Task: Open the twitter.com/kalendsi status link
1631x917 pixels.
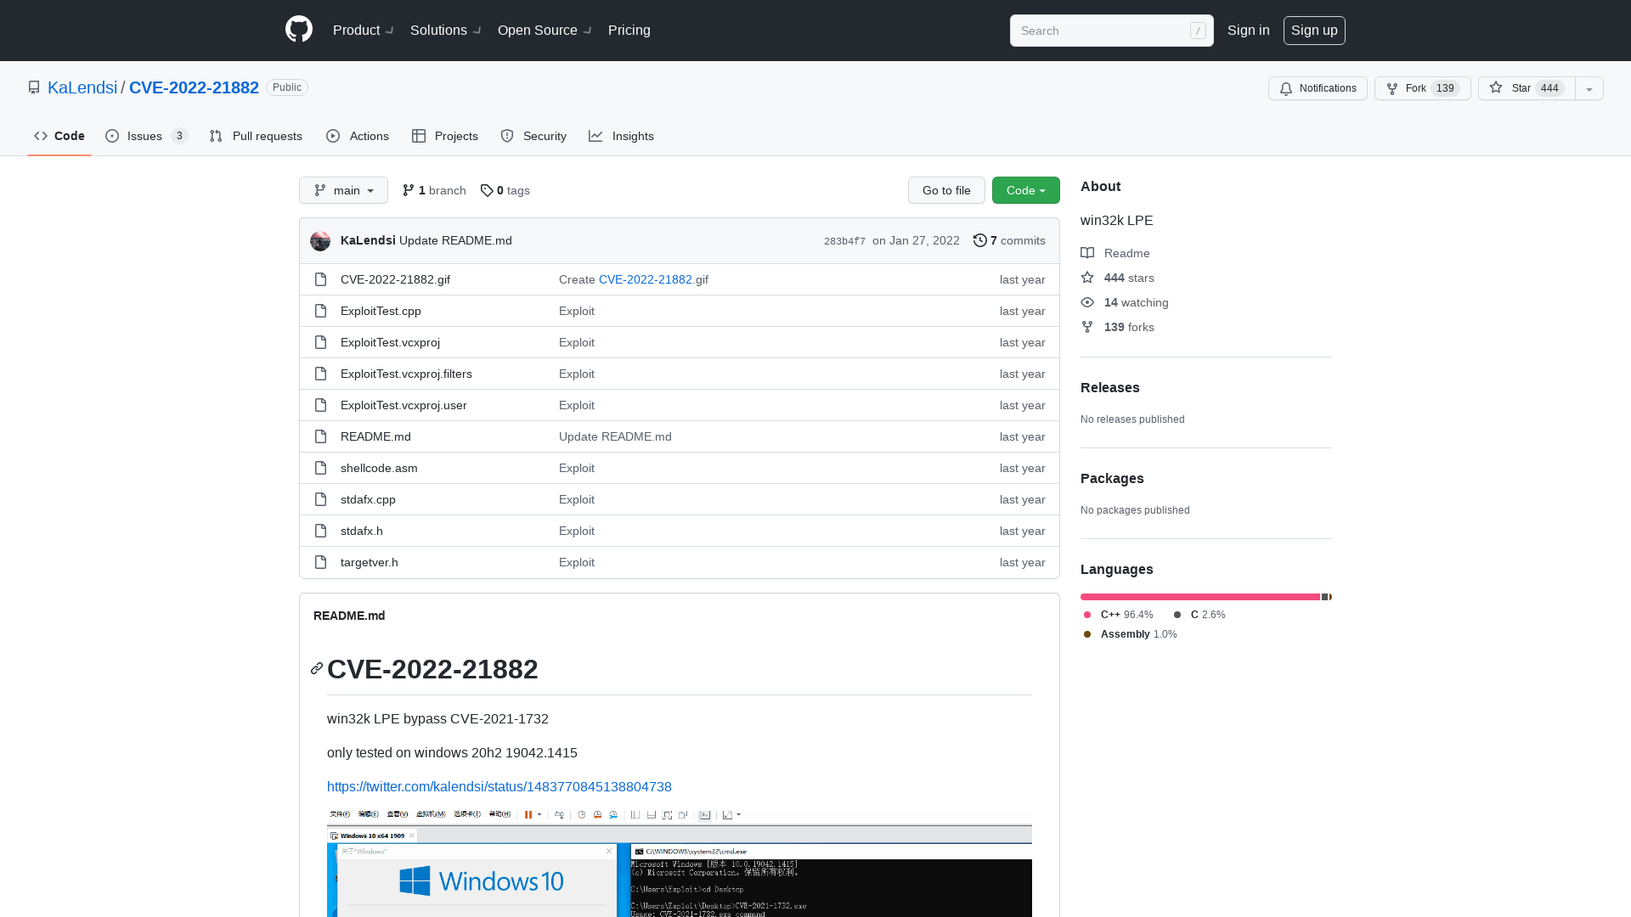Action: coord(499,787)
